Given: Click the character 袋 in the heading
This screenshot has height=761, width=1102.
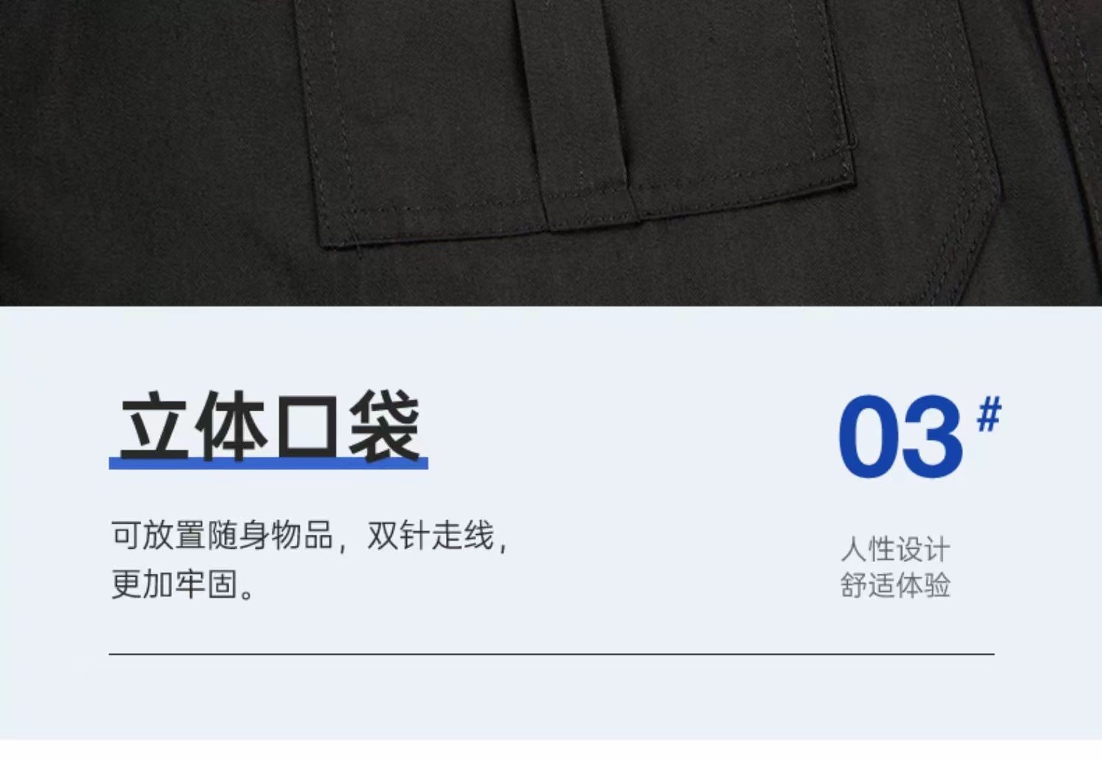Looking at the screenshot, I should pos(384,427).
